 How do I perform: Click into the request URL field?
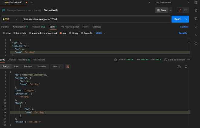coord(95,19)
